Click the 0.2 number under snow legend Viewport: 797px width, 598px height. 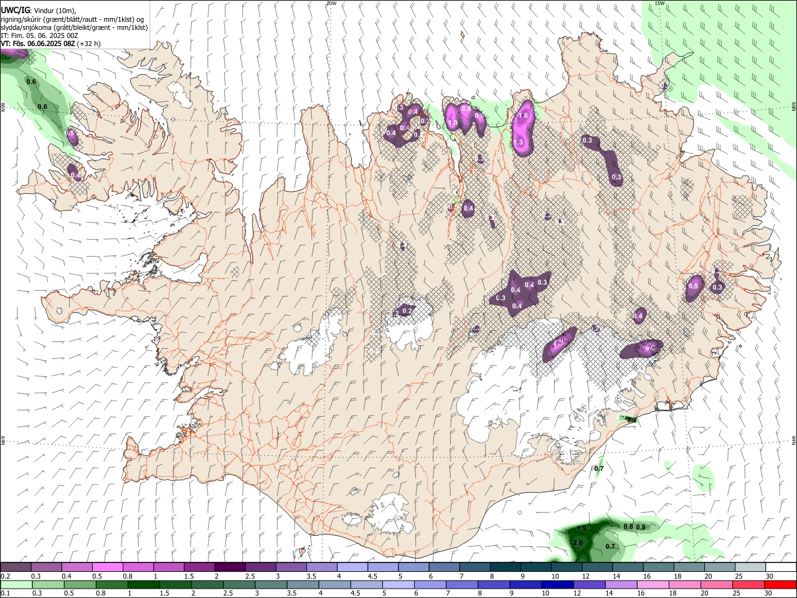[5, 576]
